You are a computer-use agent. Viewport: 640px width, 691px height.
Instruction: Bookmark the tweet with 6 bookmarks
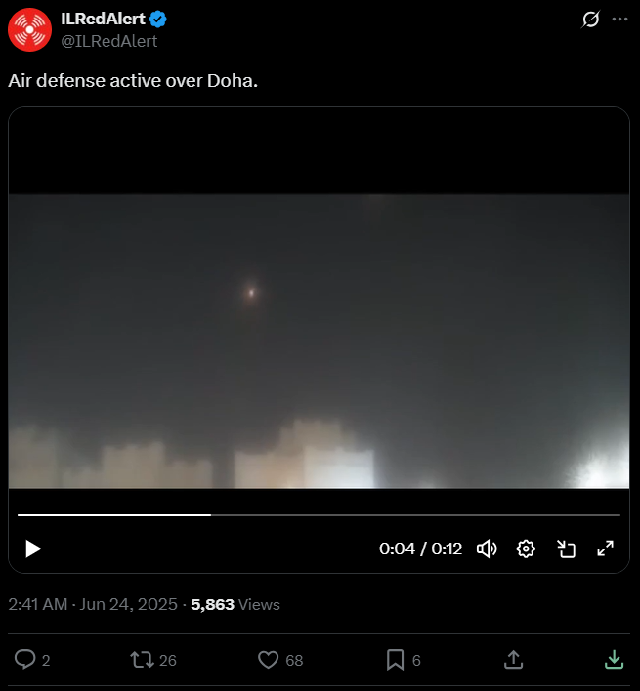pyautogui.click(x=395, y=660)
